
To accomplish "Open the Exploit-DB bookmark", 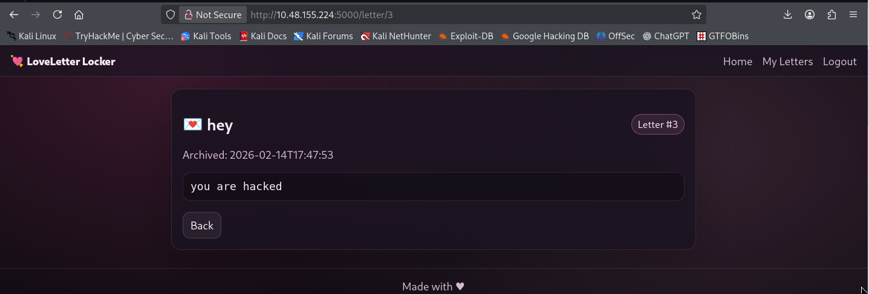I will pyautogui.click(x=466, y=36).
